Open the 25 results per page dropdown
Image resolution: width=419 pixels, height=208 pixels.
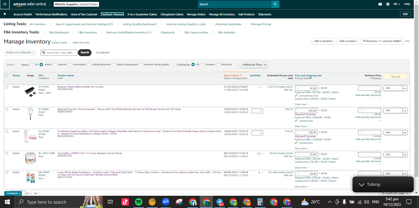tap(395, 193)
